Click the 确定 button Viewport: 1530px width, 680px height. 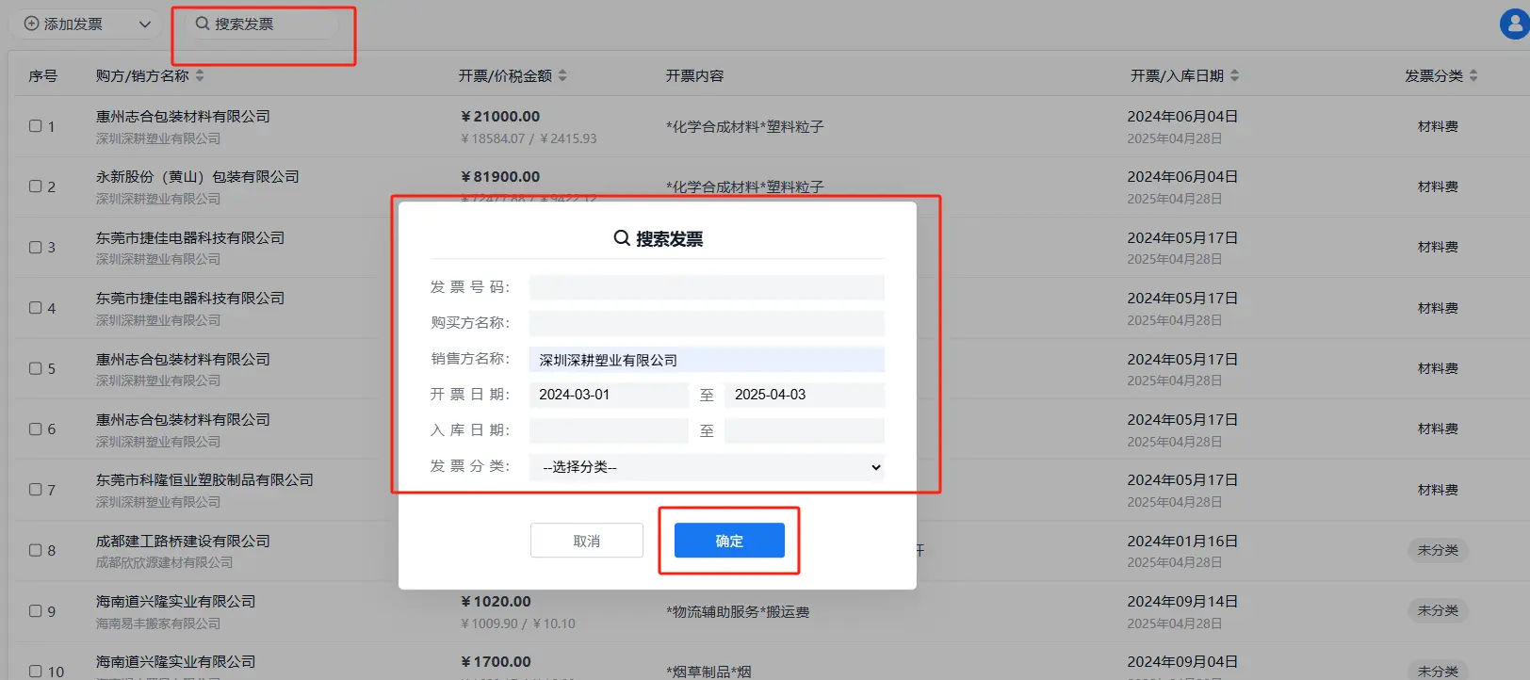[729, 541]
